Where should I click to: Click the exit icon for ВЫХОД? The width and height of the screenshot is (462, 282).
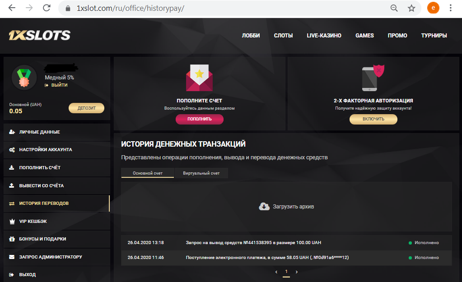(x=12, y=275)
